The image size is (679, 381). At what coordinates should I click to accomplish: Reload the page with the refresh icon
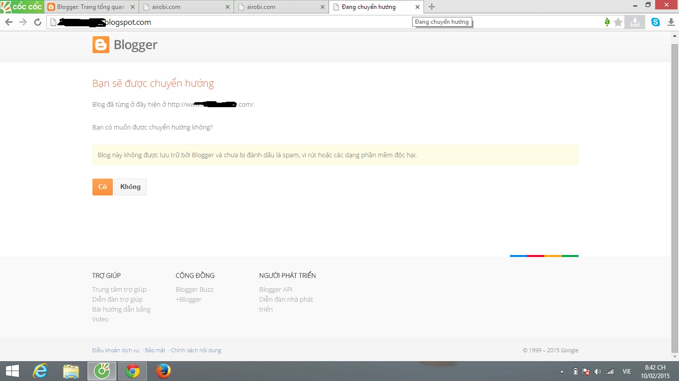pos(37,22)
